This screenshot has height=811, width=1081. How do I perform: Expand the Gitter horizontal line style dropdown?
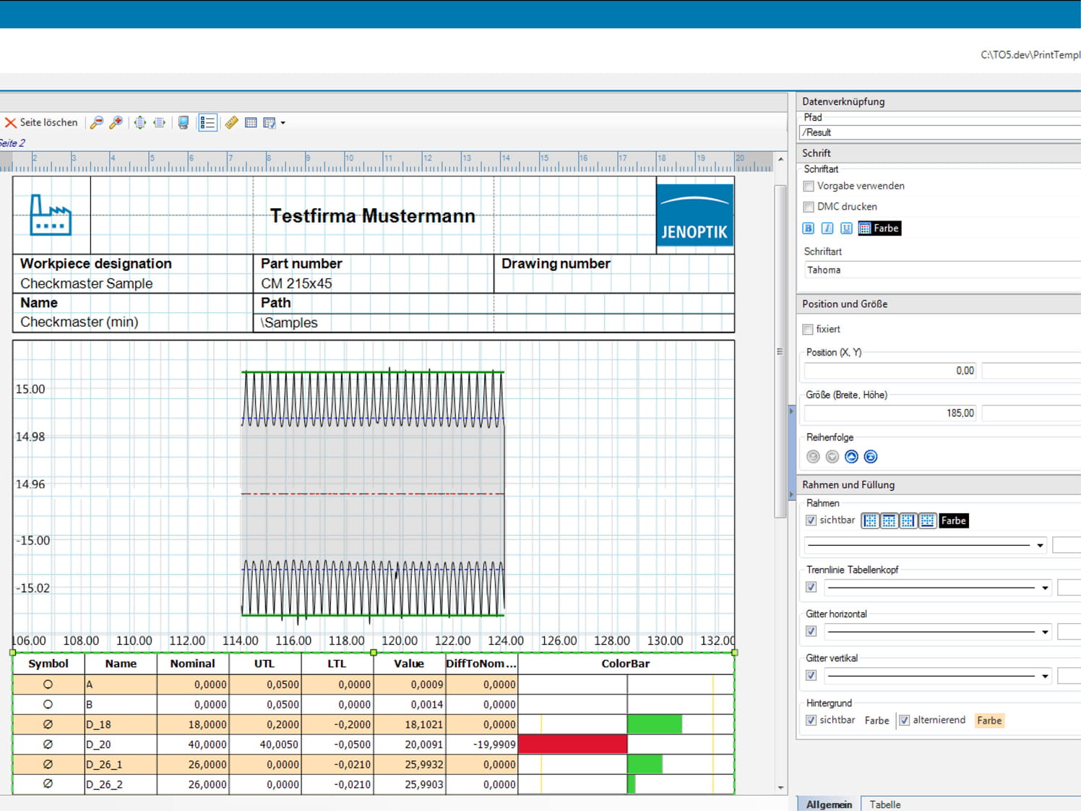pyautogui.click(x=1045, y=632)
